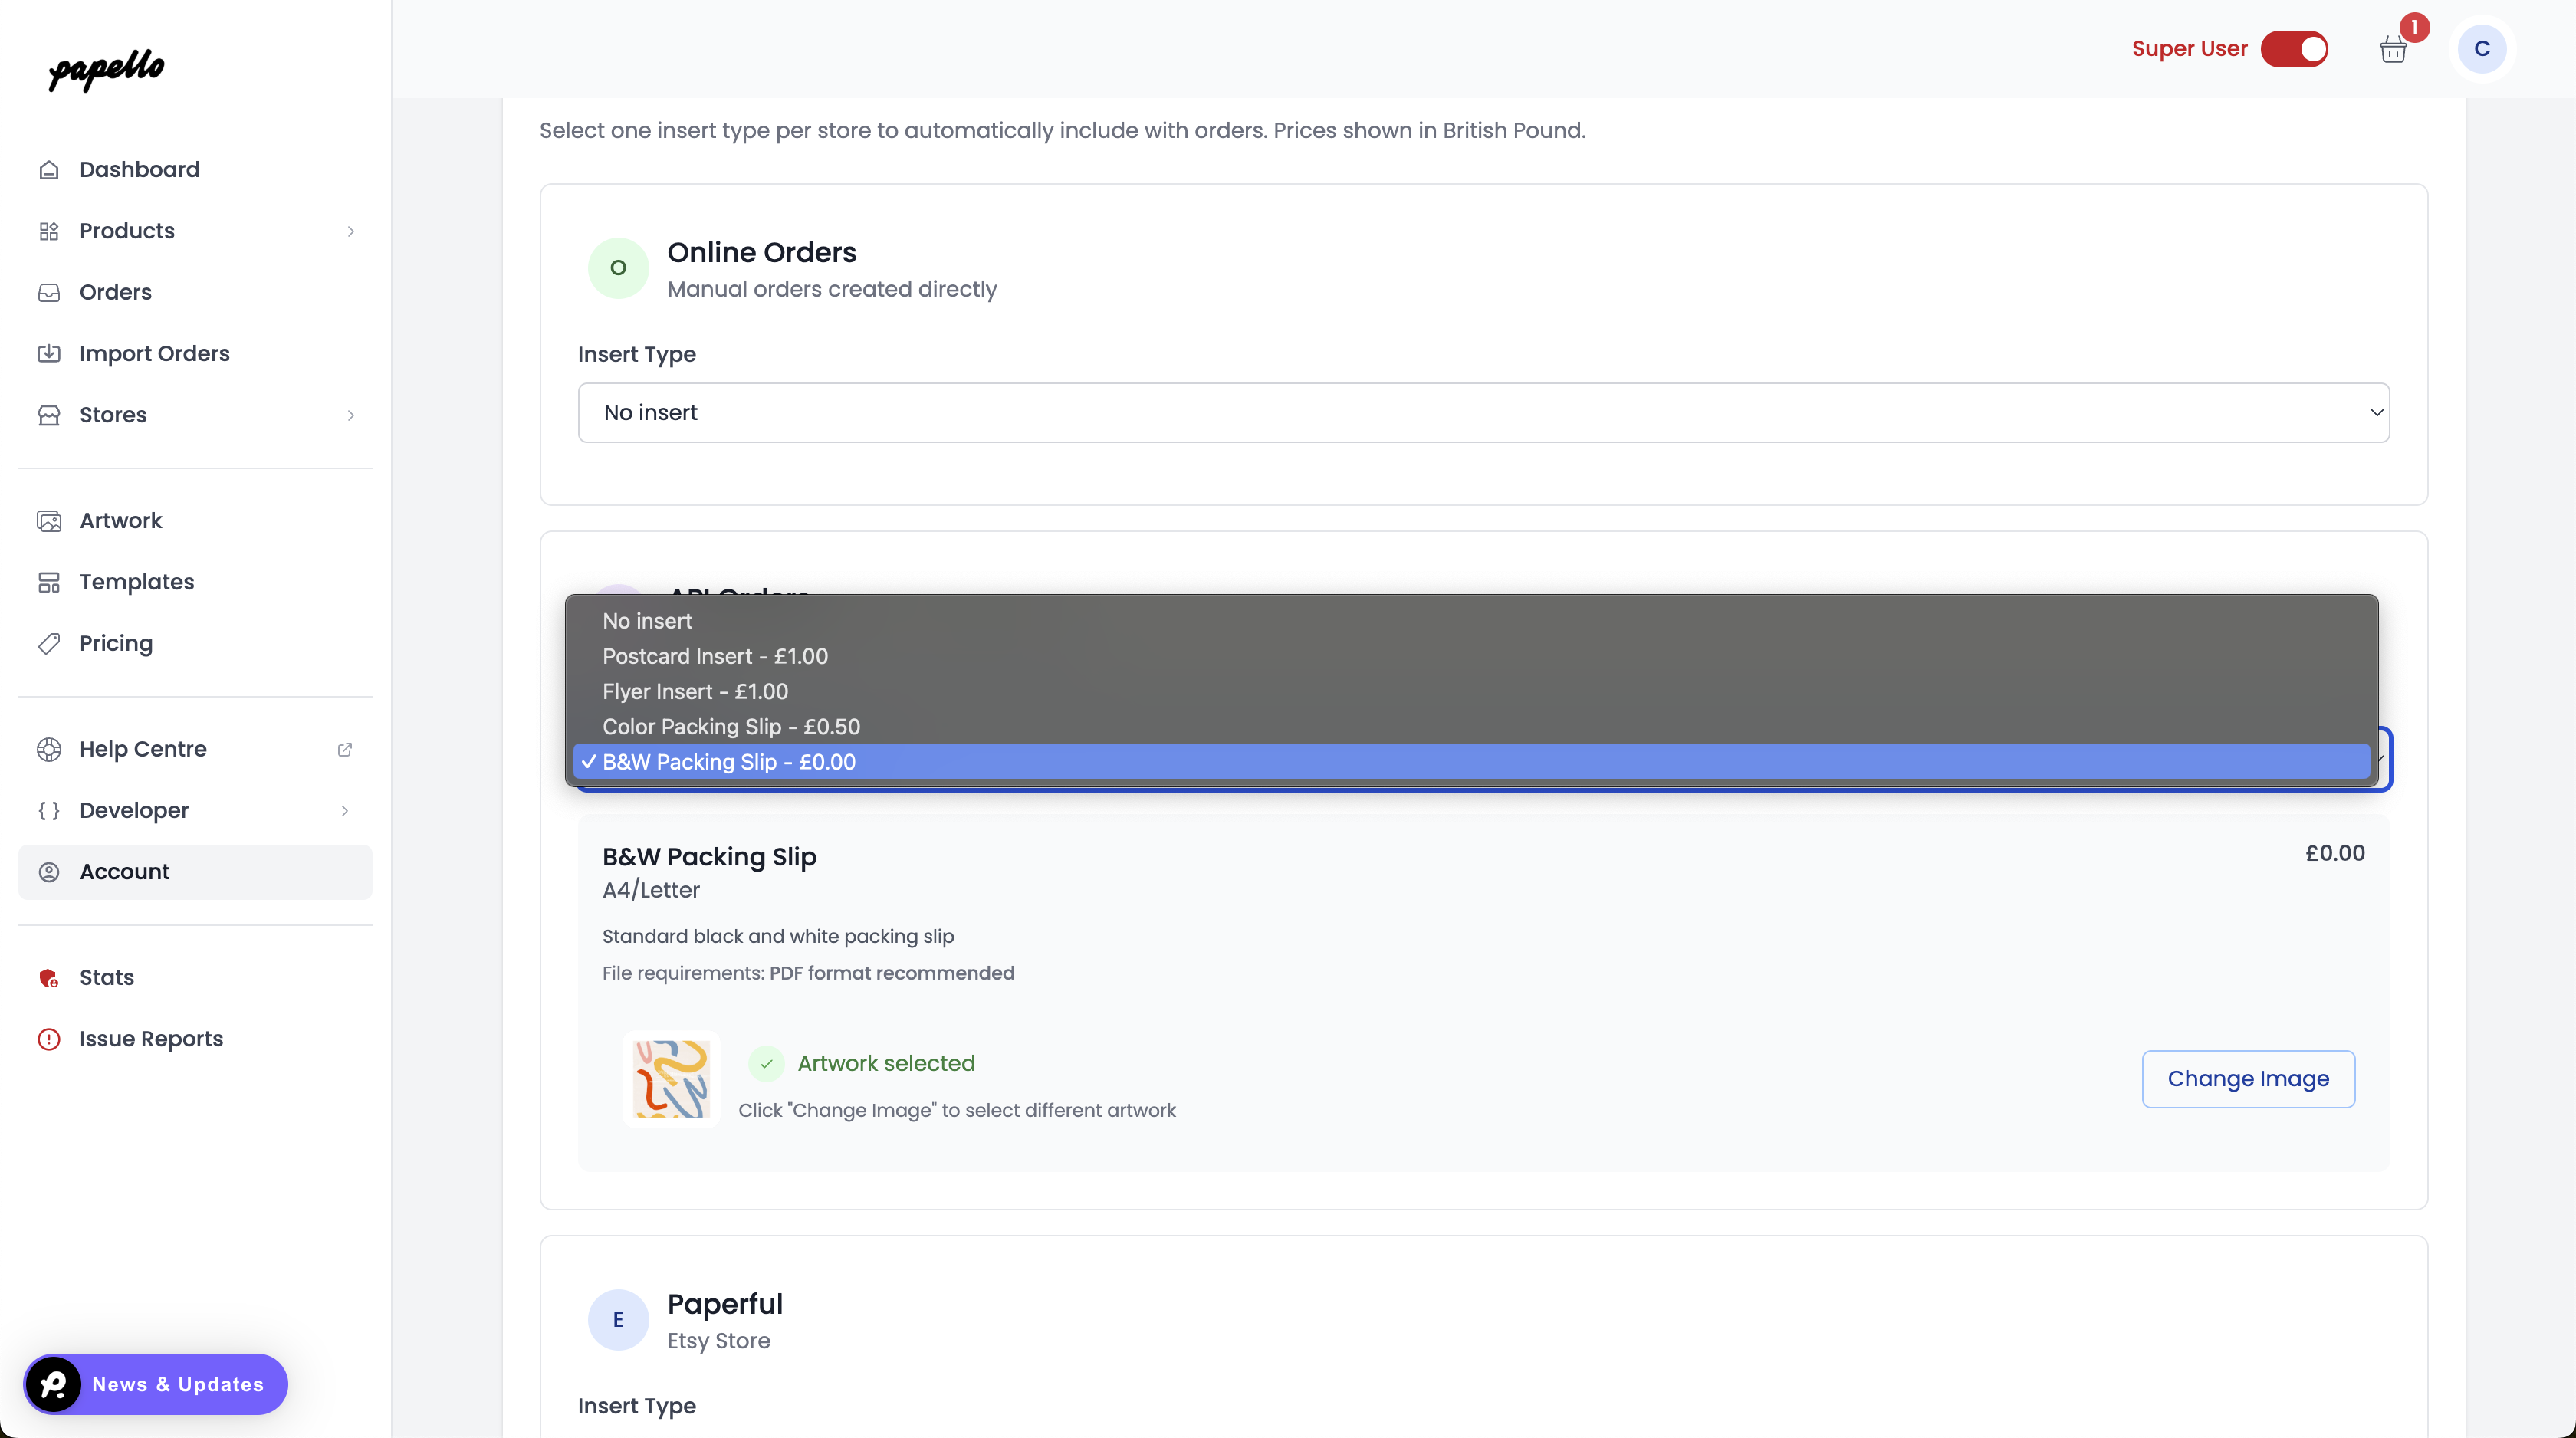Click the external link icon beside Help Centre

pos(345,749)
